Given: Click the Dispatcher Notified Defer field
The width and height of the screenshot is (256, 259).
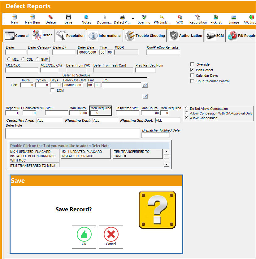Looking at the screenshot, I should (155, 135).
